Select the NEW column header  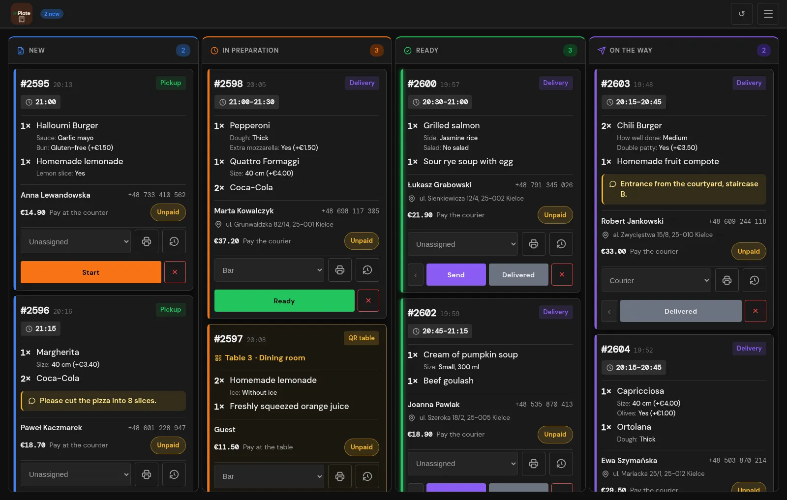click(103, 50)
